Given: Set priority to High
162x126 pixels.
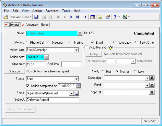Looking at the screenshot, I should point(103,72).
